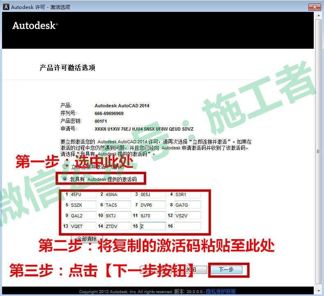This screenshot has width=324, height=296.
Task: Click activation code field 15 containing Z
Action: click(x=153, y=226)
